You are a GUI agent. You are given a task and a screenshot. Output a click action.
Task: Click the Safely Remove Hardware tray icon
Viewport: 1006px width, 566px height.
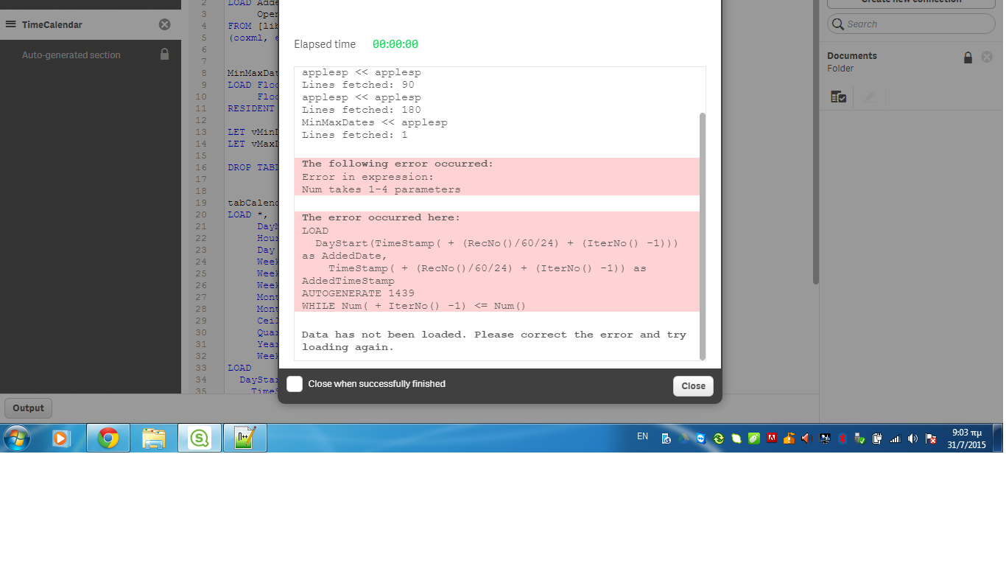click(x=859, y=438)
